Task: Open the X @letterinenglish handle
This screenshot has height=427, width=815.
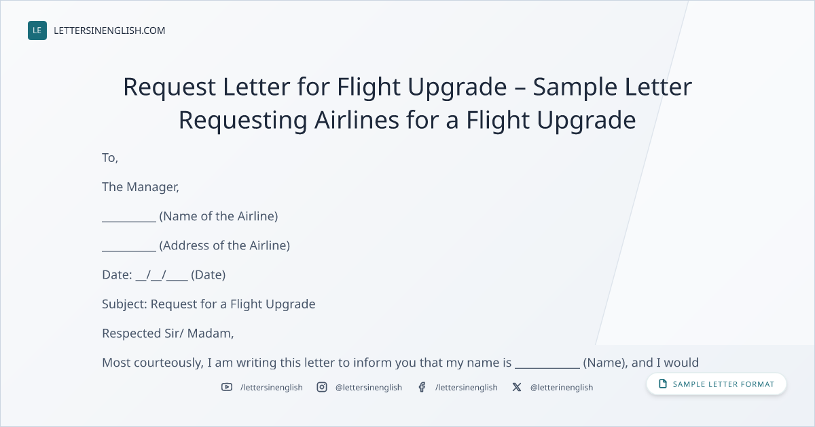Action: tap(562, 387)
